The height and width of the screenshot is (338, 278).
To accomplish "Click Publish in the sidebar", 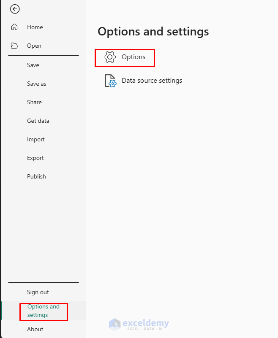I will pyautogui.click(x=36, y=176).
